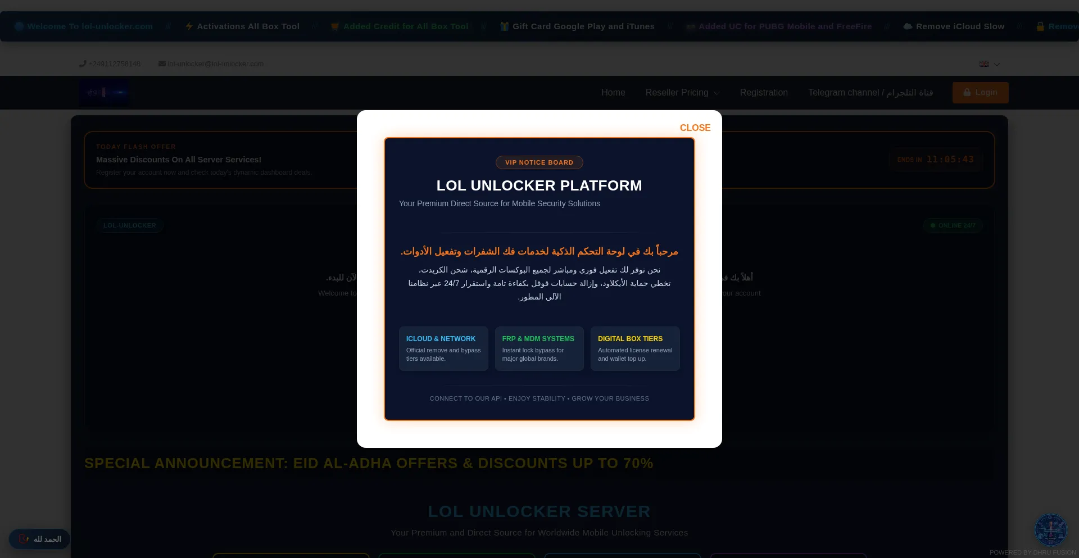Click Activations All Box Tool ticker

tap(248, 26)
